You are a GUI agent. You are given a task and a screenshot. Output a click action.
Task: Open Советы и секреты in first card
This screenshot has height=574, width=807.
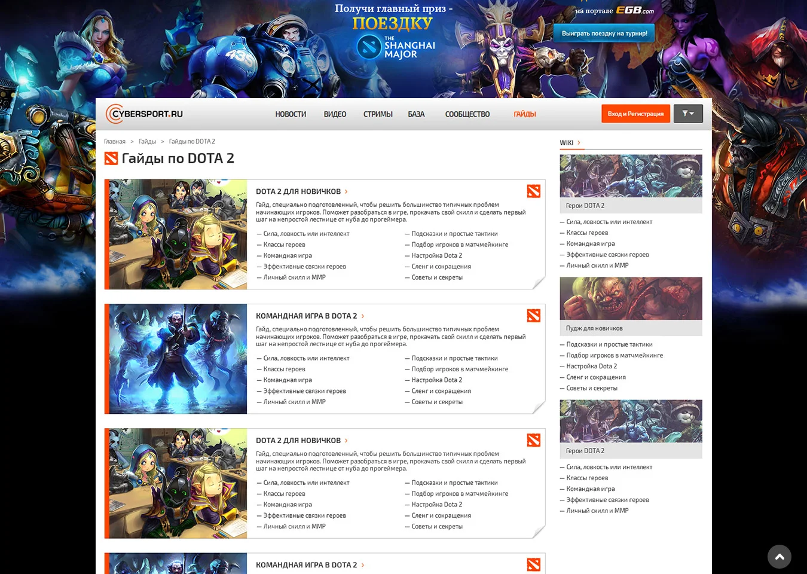coord(437,277)
